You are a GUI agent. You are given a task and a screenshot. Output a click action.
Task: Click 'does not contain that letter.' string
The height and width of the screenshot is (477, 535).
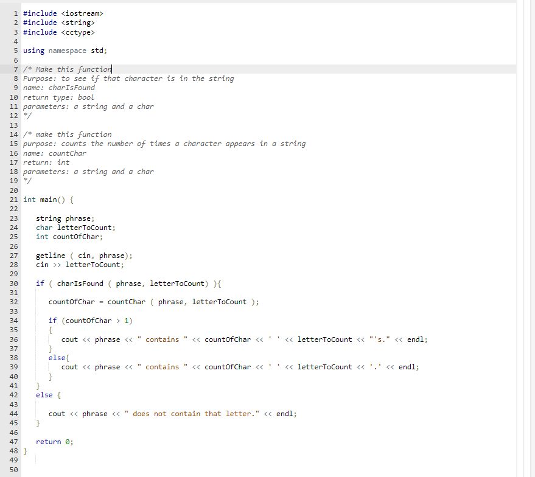[x=192, y=414]
